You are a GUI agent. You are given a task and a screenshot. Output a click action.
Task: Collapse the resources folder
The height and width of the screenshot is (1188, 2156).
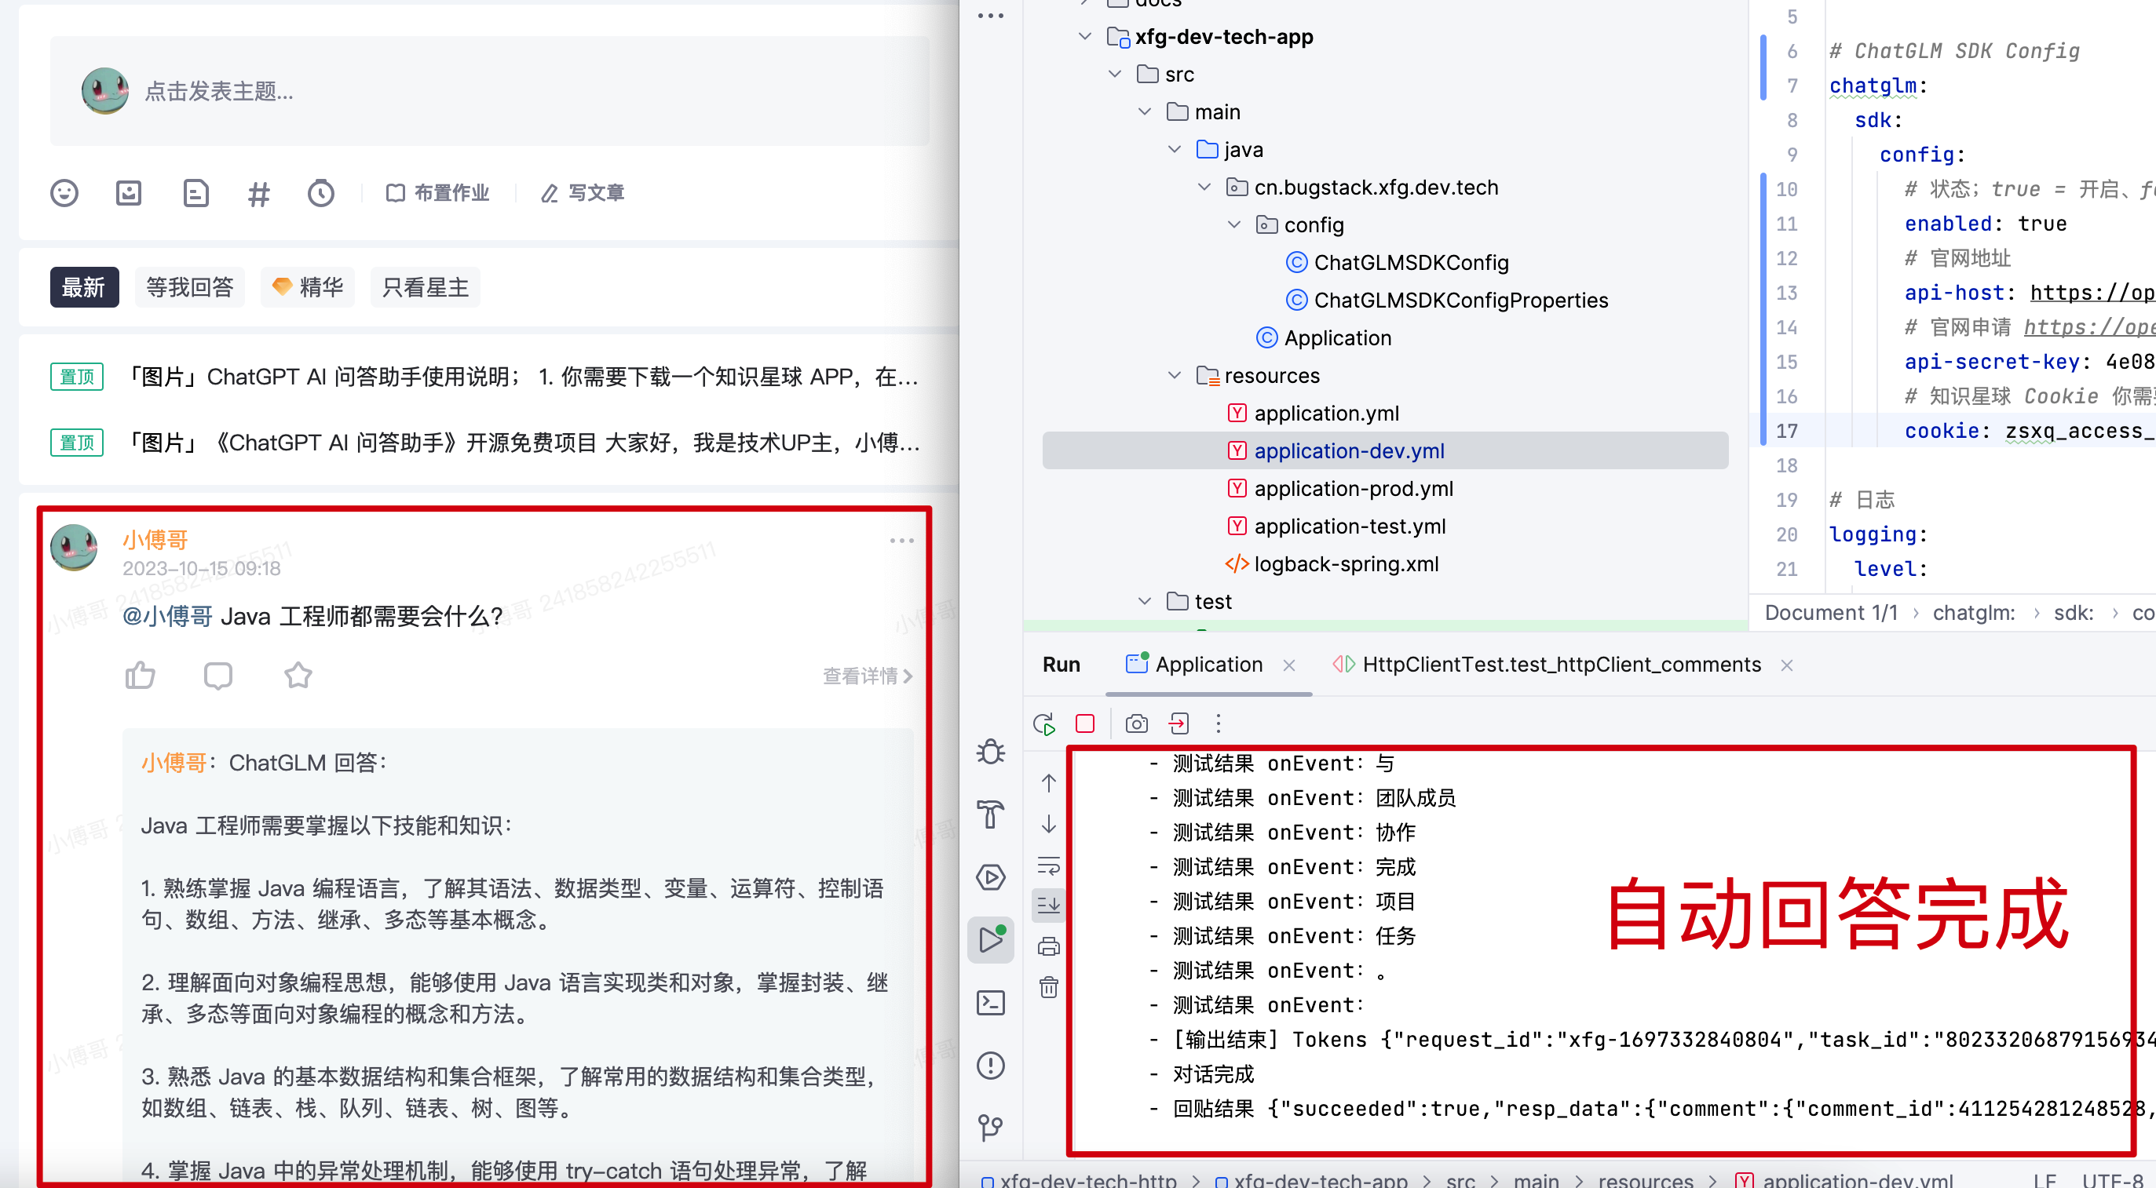click(x=1175, y=376)
